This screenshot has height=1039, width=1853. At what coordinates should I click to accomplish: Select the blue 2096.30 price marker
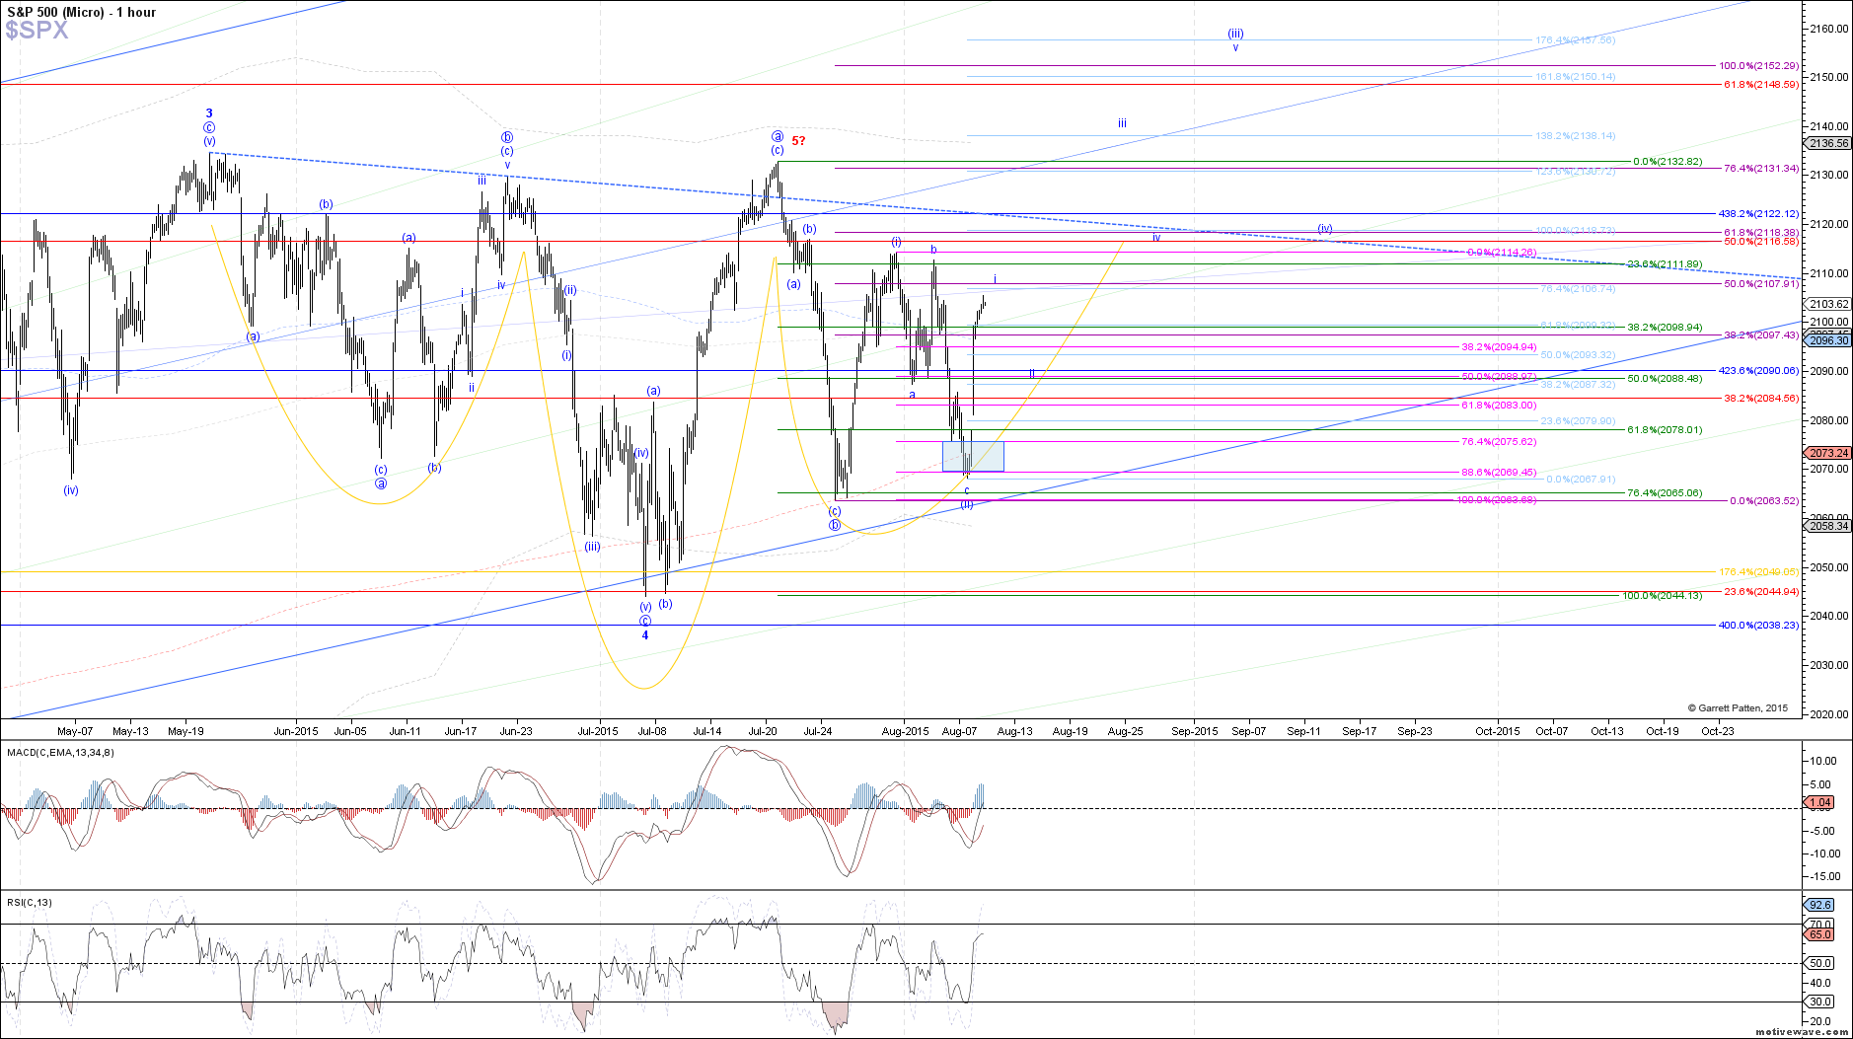[x=1828, y=339]
